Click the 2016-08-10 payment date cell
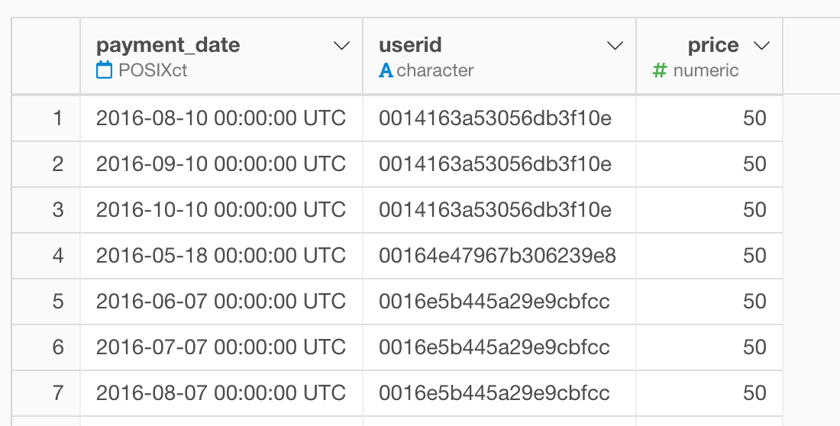840x426 pixels. coord(221,118)
